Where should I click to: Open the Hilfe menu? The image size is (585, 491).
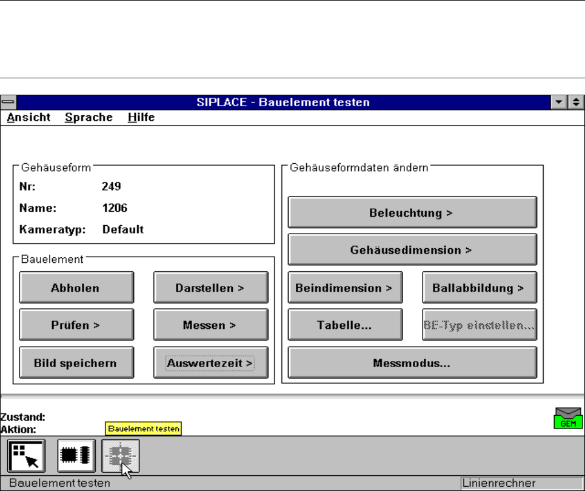coord(141,118)
